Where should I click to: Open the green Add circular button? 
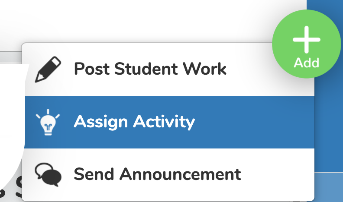click(x=307, y=44)
